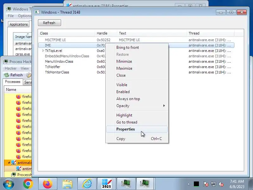Sort by the Class column header

point(67,33)
